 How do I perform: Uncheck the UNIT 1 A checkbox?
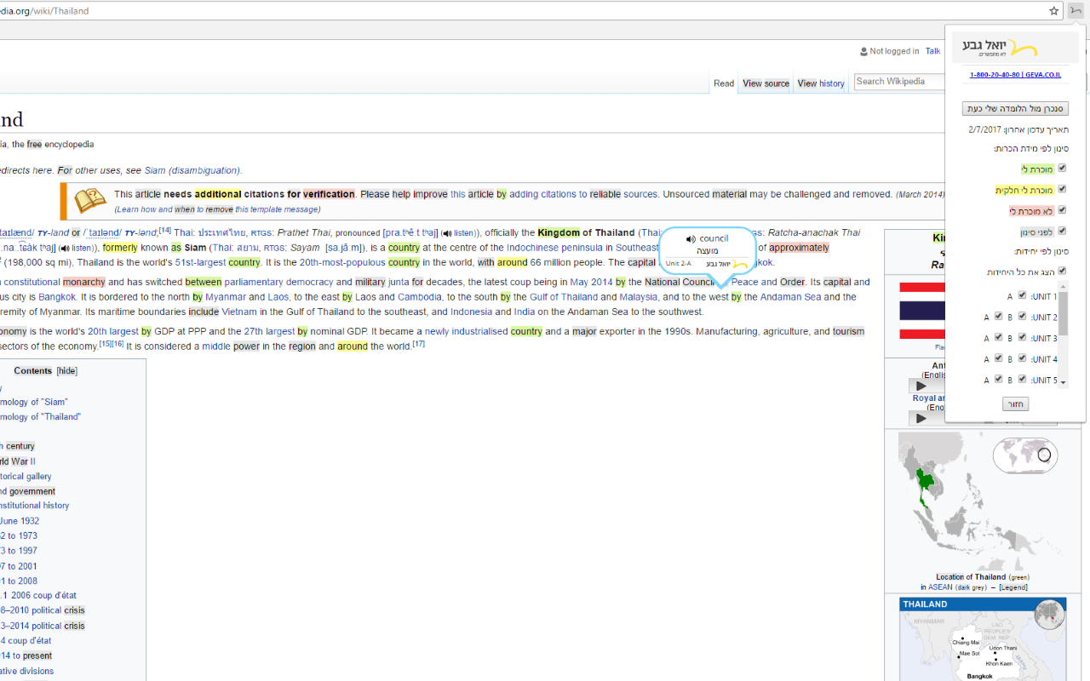(x=1022, y=296)
